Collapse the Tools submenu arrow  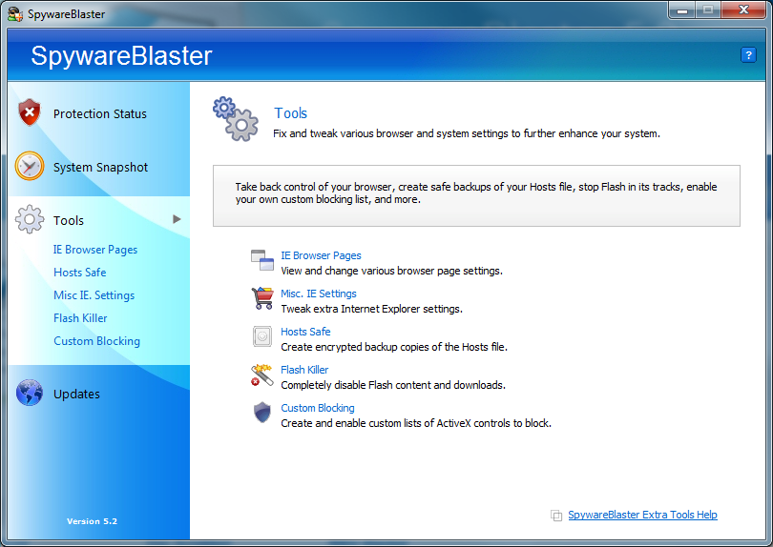point(177,219)
